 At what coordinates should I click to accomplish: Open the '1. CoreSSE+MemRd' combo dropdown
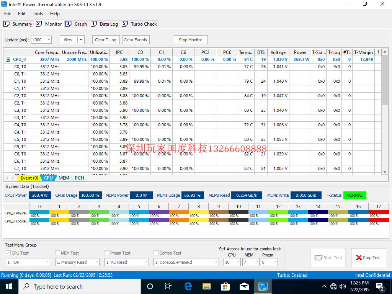[186, 262]
